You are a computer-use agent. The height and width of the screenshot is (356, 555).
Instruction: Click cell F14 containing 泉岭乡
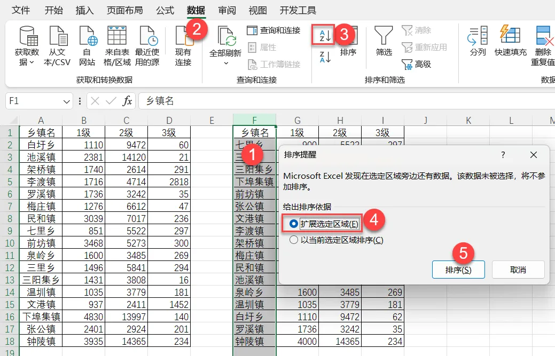[x=254, y=292]
